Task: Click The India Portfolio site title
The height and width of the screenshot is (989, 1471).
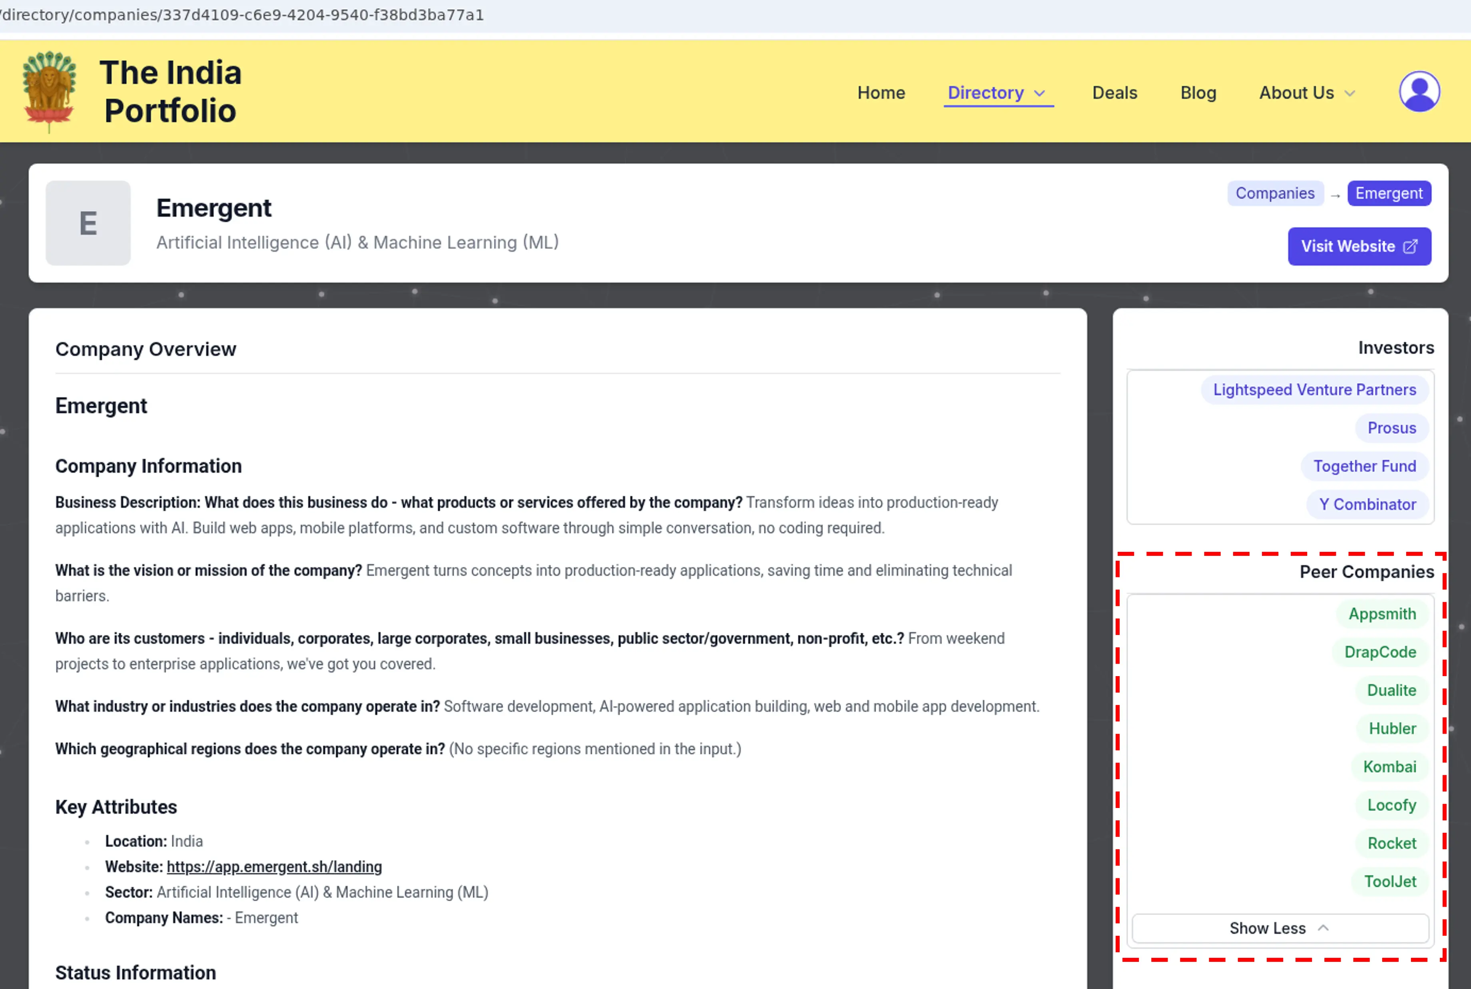Action: tap(170, 92)
